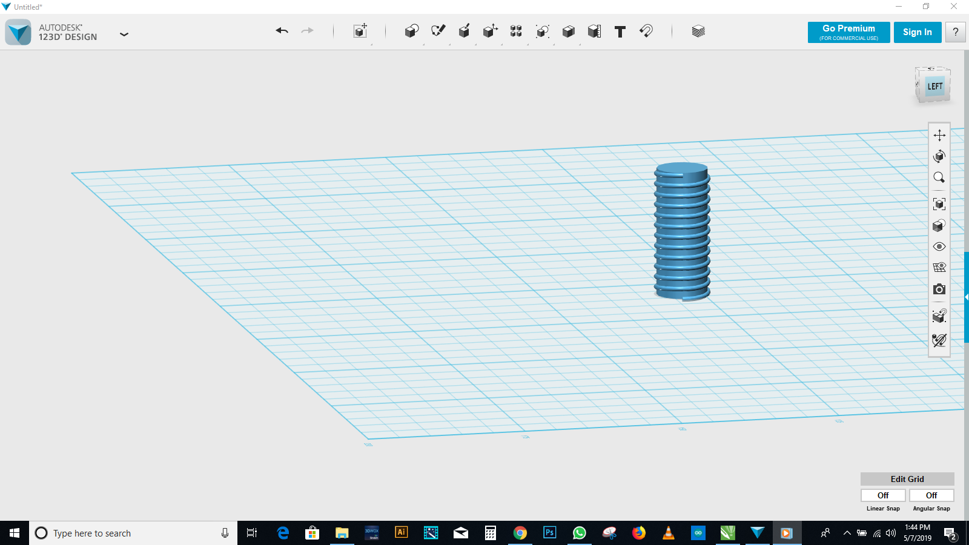The width and height of the screenshot is (969, 545).
Task: Click the Edit Grid button
Action: coord(907,479)
